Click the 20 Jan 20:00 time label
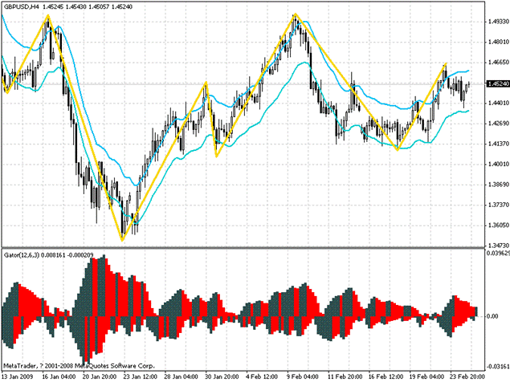The width and height of the screenshot is (510, 382). 100,377
